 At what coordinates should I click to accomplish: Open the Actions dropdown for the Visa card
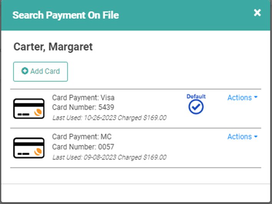coord(242,98)
